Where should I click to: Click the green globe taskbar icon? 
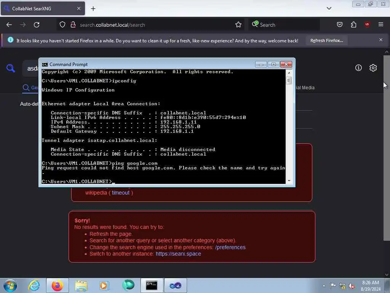(128, 285)
